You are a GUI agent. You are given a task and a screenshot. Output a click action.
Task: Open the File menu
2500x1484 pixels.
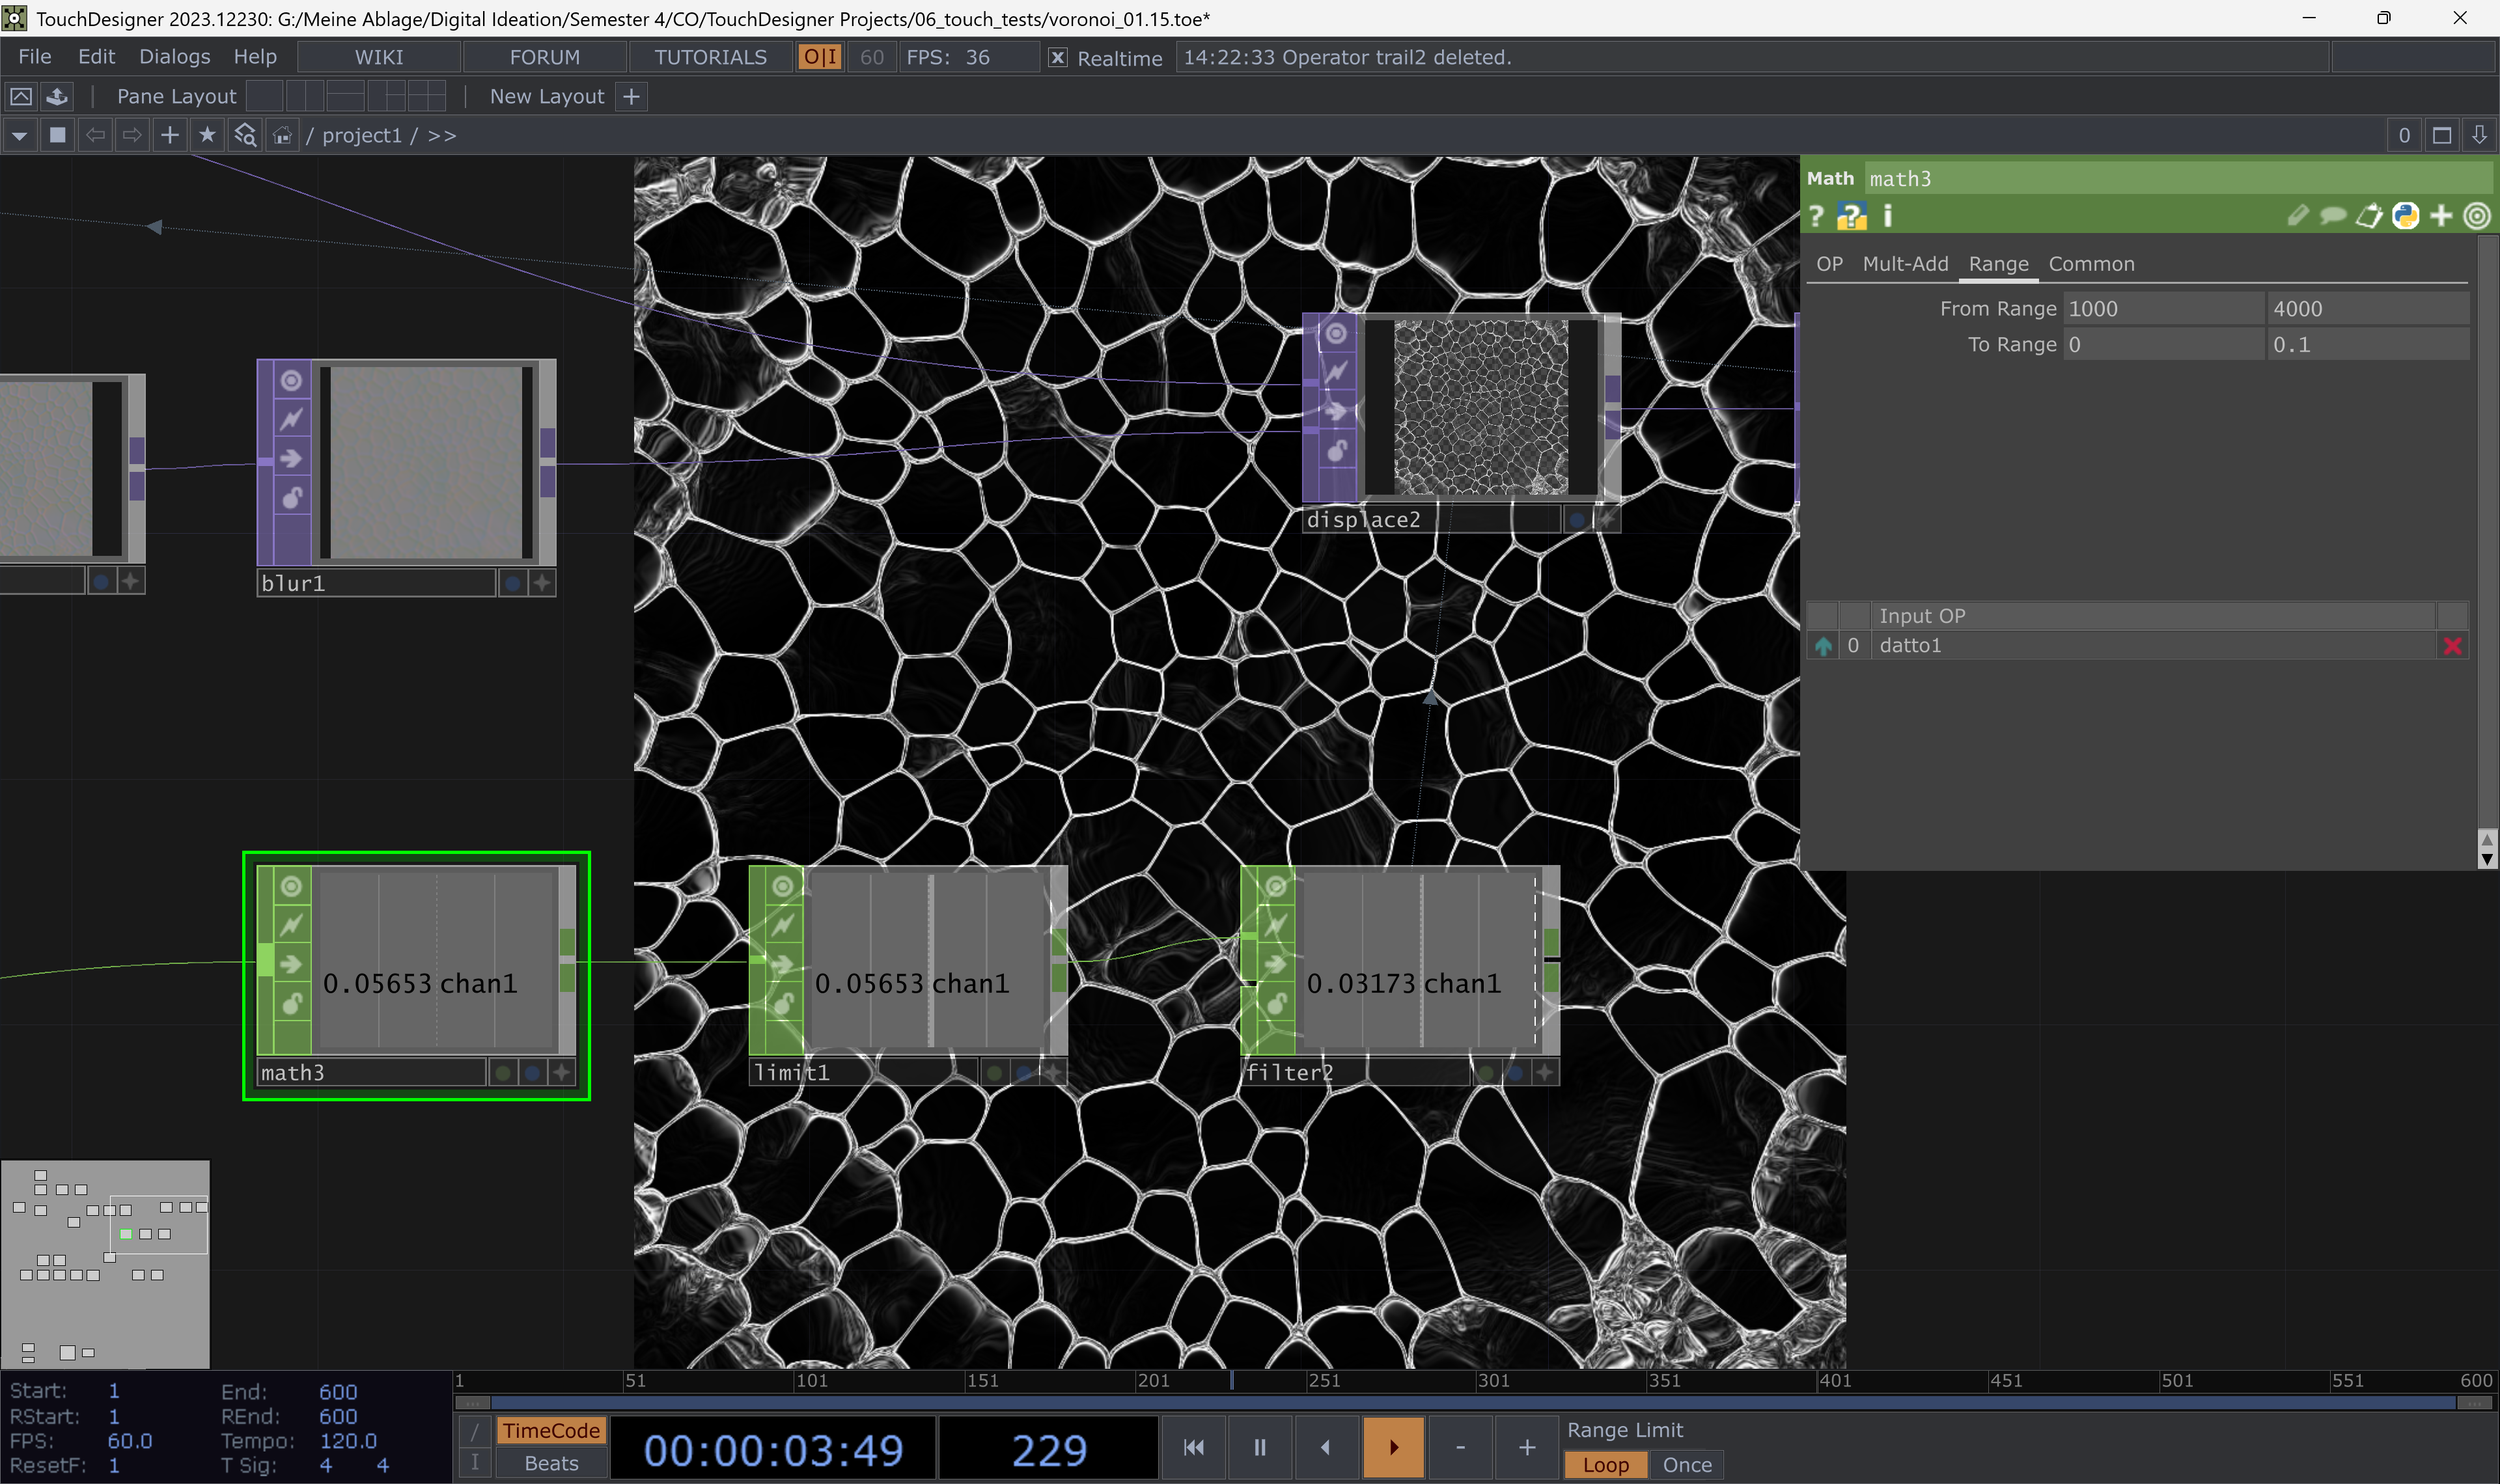(34, 57)
